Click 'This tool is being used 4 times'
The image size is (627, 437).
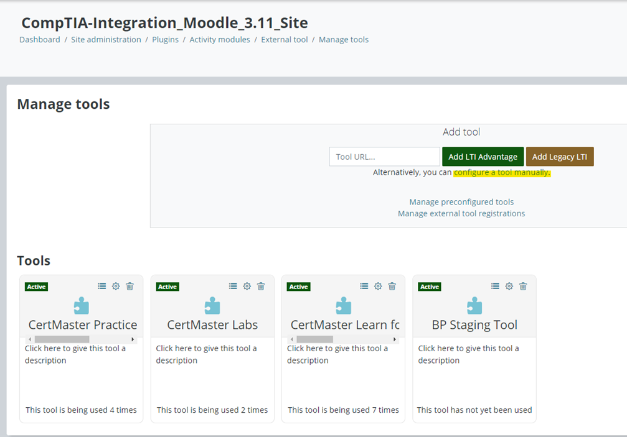coord(81,410)
